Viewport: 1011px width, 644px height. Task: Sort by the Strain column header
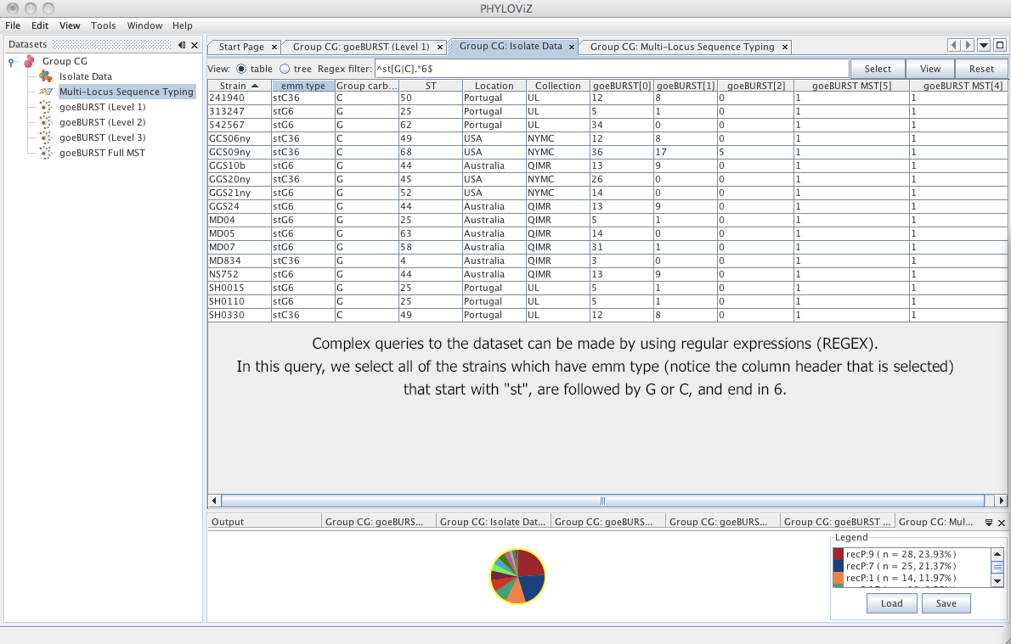tap(240, 86)
